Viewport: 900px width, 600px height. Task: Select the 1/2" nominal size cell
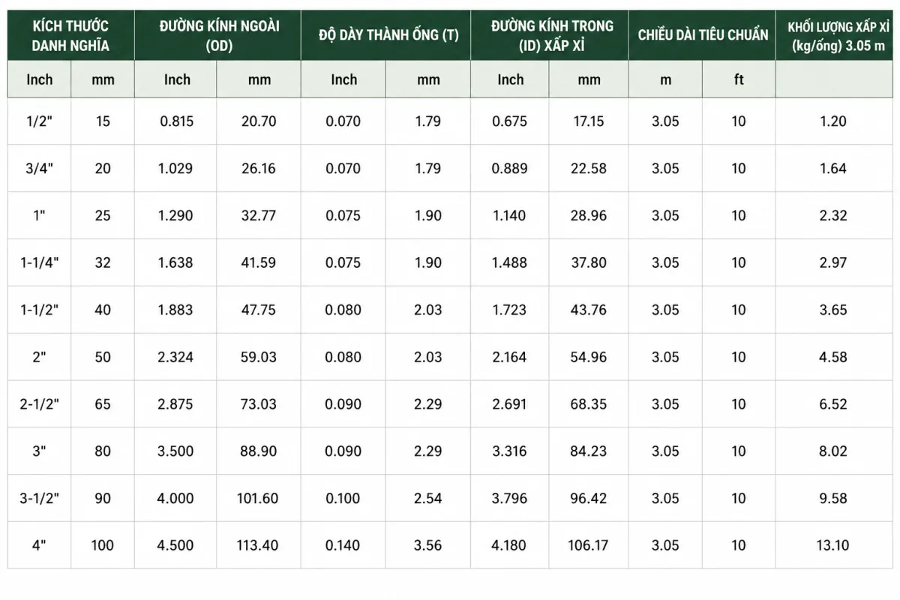coord(40,121)
